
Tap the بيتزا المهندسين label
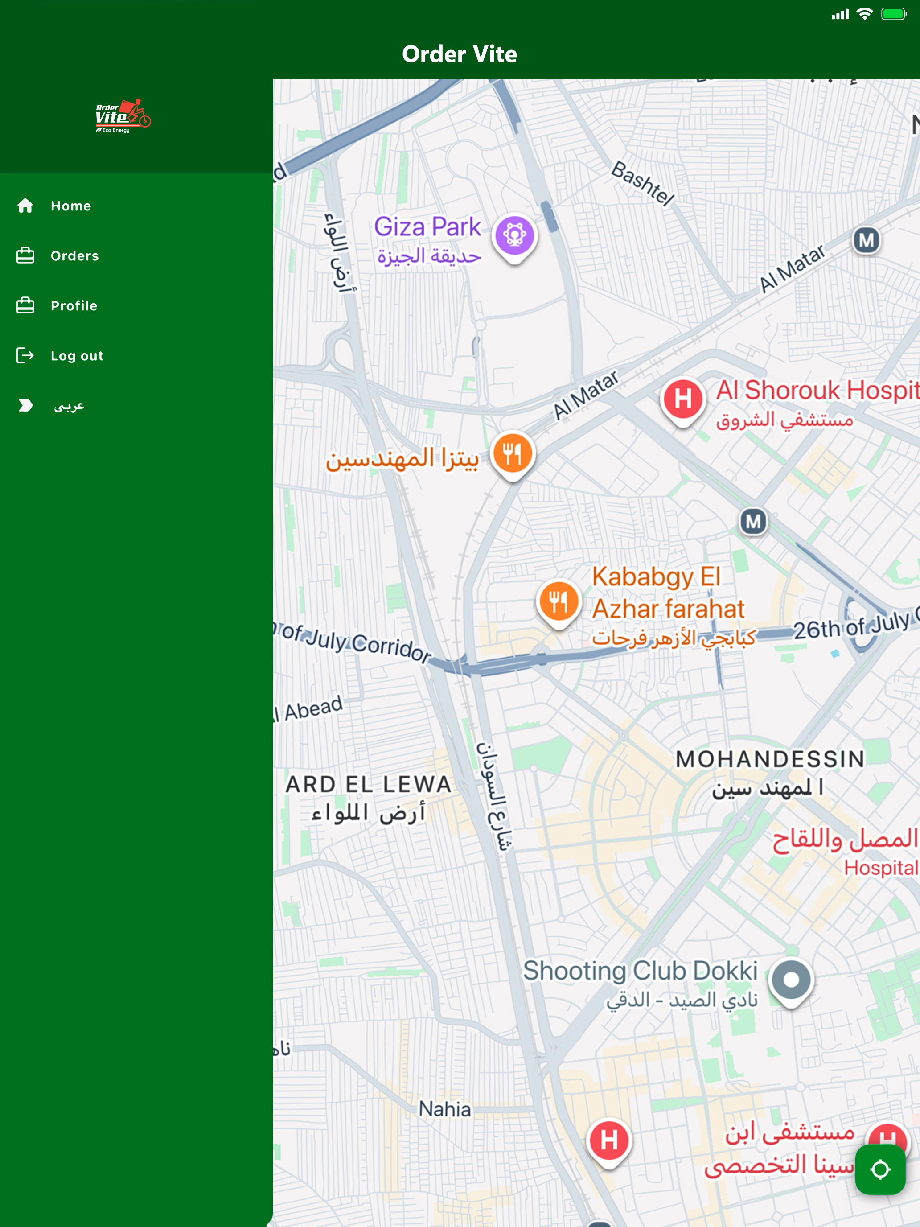402,459
